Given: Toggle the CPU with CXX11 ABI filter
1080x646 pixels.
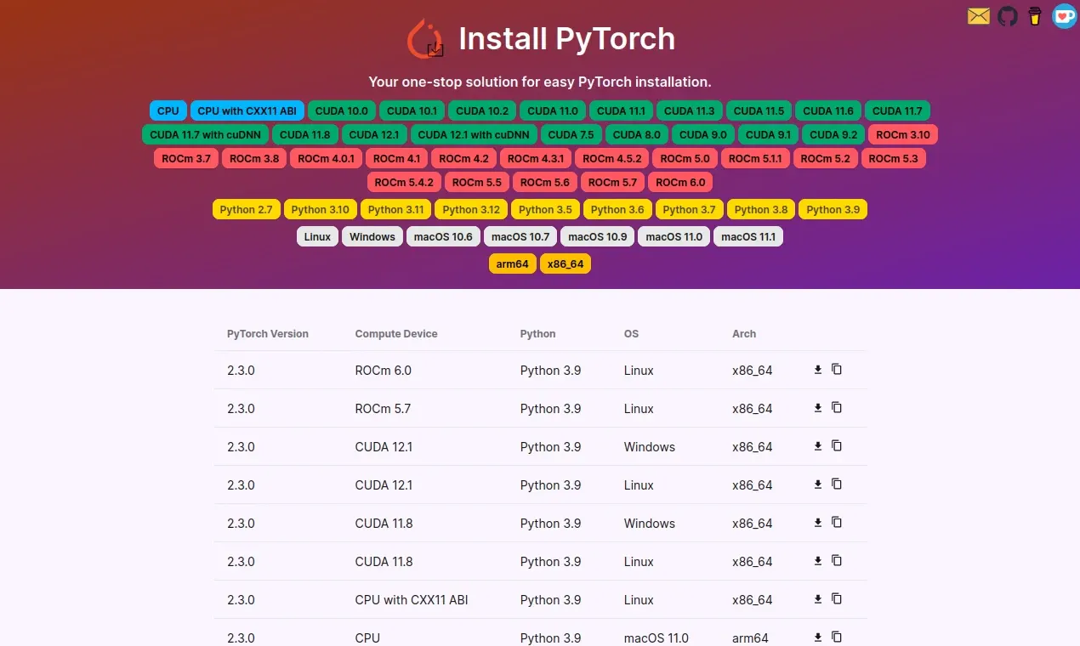Looking at the screenshot, I should coord(247,110).
